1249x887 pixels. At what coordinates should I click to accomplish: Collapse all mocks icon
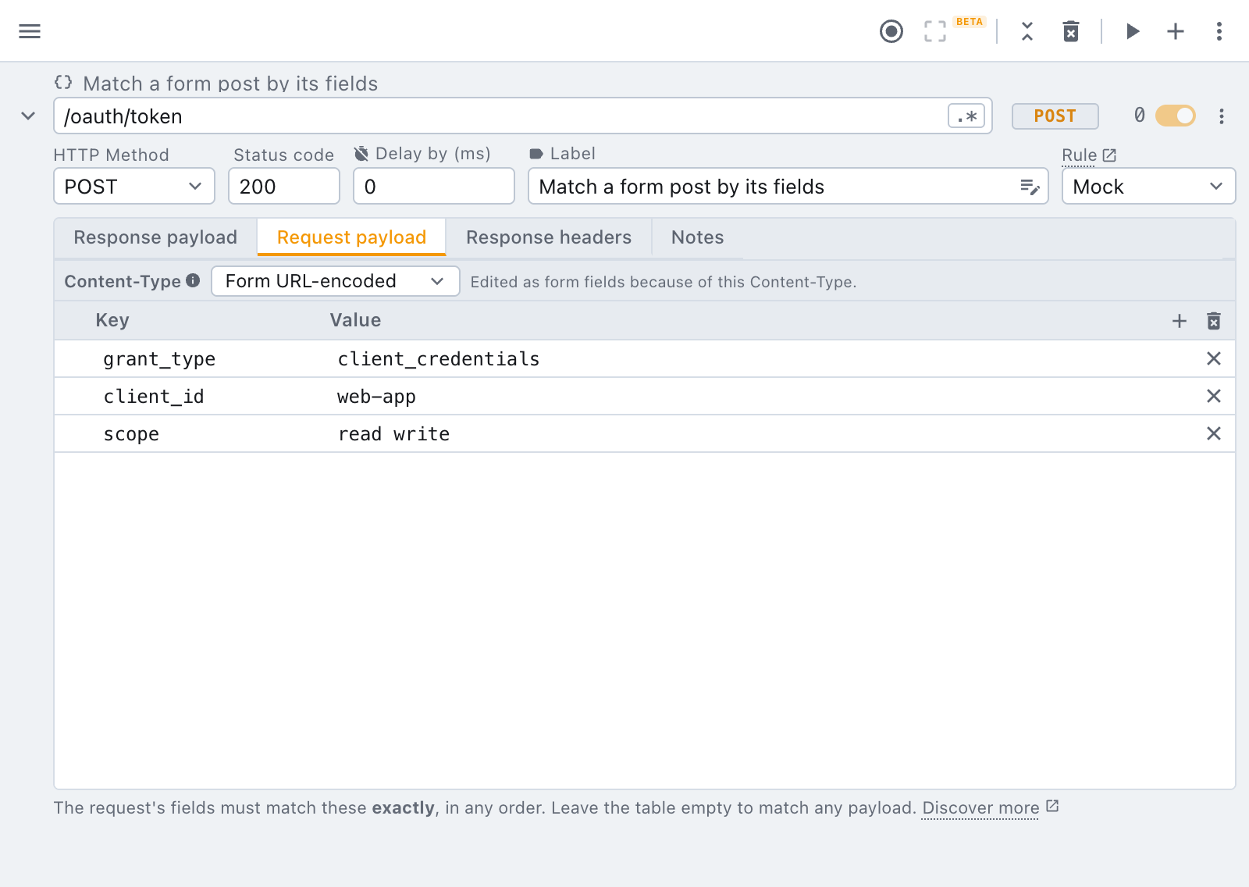tap(1027, 31)
